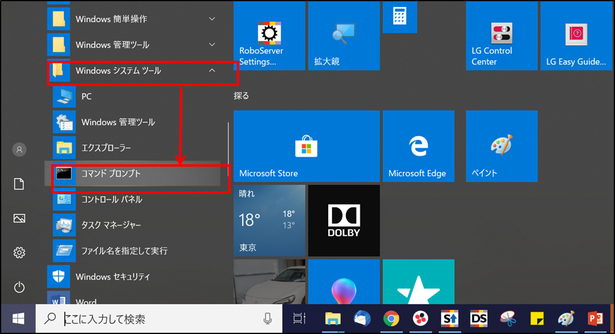Expand the Windows 簡単操作 folder chevron
This screenshot has width=615, height=334.
pyautogui.click(x=212, y=19)
